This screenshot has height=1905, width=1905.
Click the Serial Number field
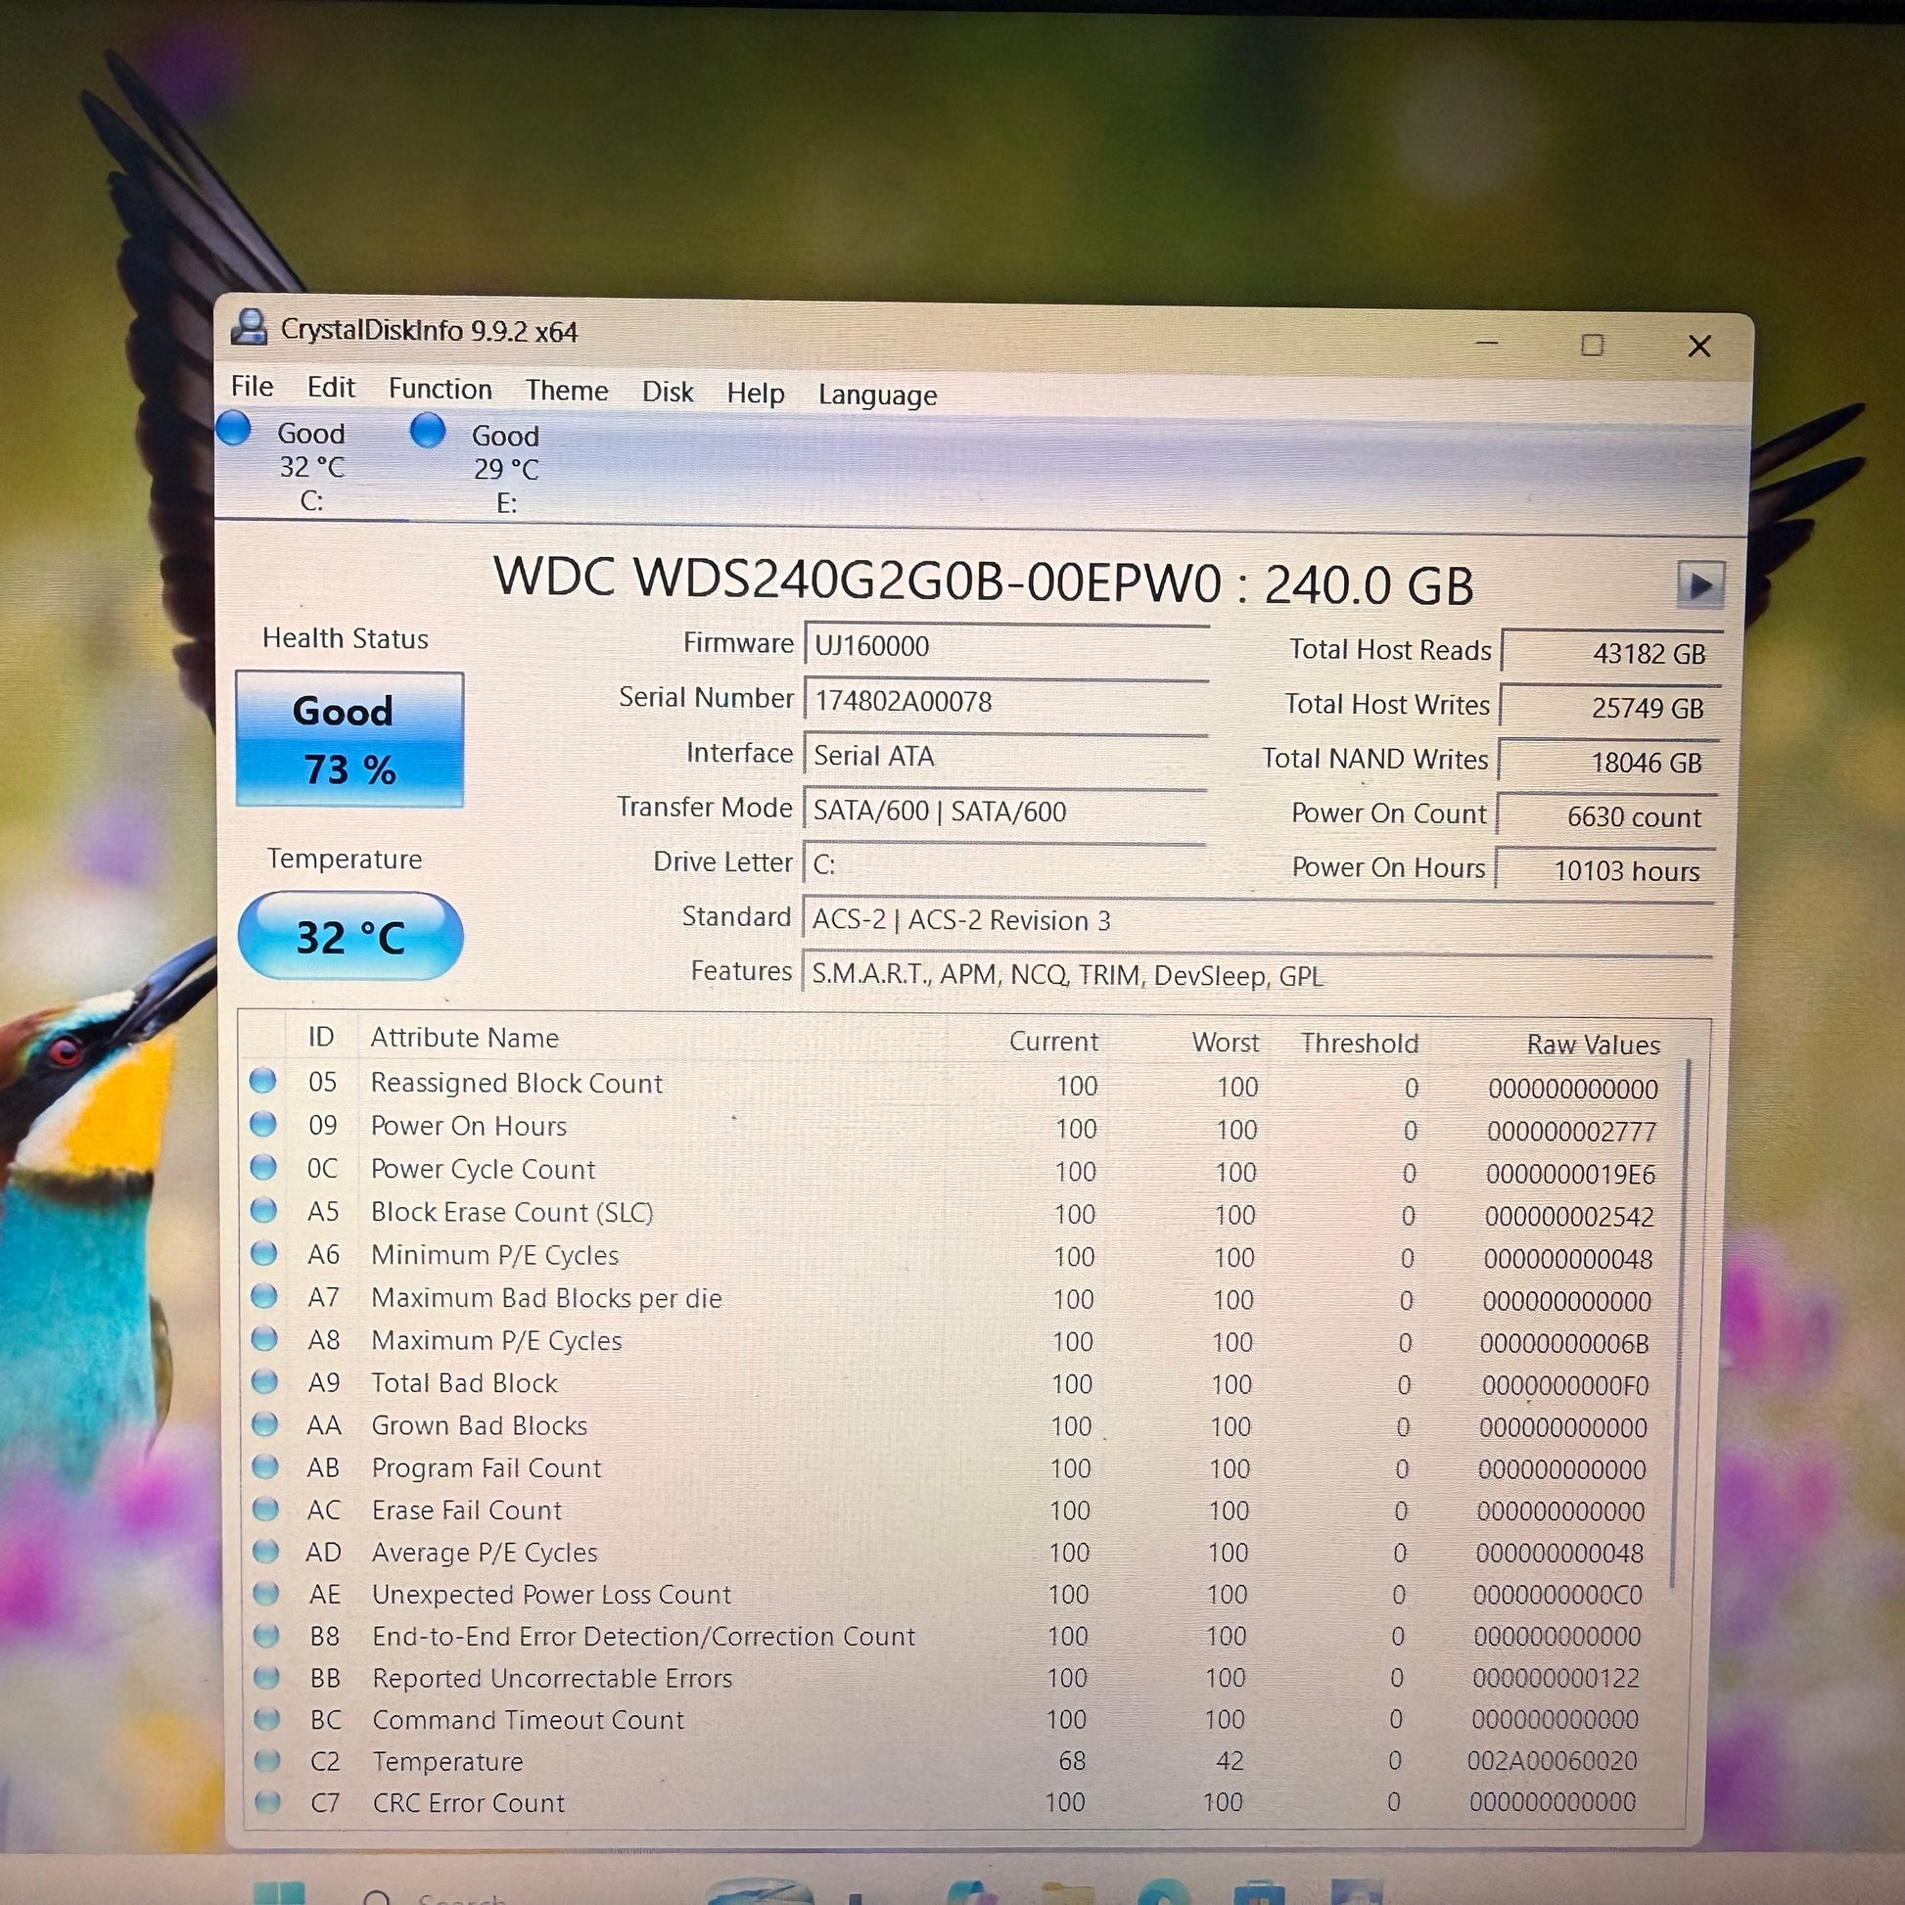coord(1005,701)
